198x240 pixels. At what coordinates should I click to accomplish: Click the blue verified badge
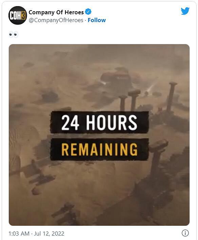(88, 12)
